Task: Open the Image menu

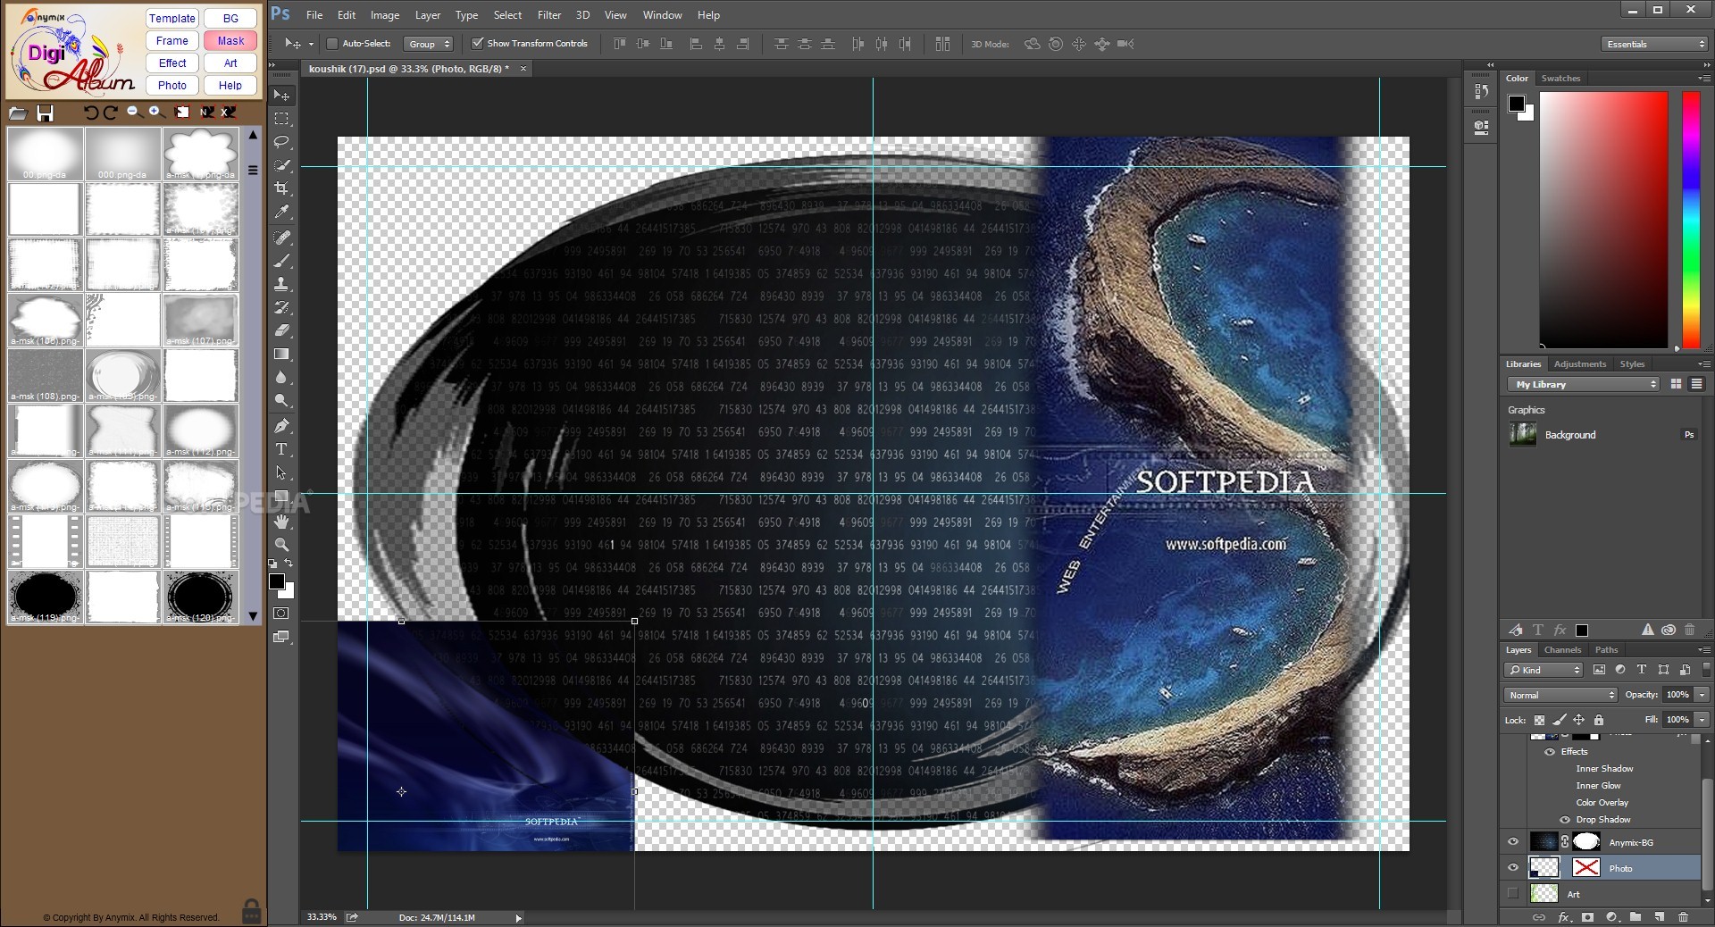Action: (385, 15)
